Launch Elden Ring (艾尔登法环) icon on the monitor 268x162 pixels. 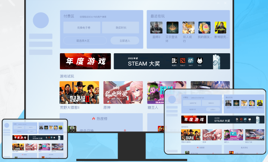pyautogui.click(x=172, y=28)
